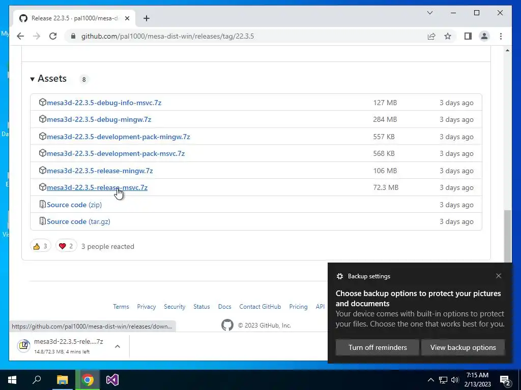This screenshot has width=521, height=390.
Task: Click zip file icon beside Source code (zip)
Action: point(43,204)
